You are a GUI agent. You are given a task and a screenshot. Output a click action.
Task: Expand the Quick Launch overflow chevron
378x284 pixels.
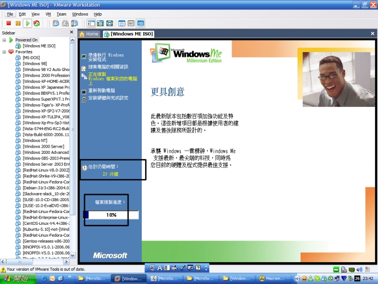tap(69, 276)
